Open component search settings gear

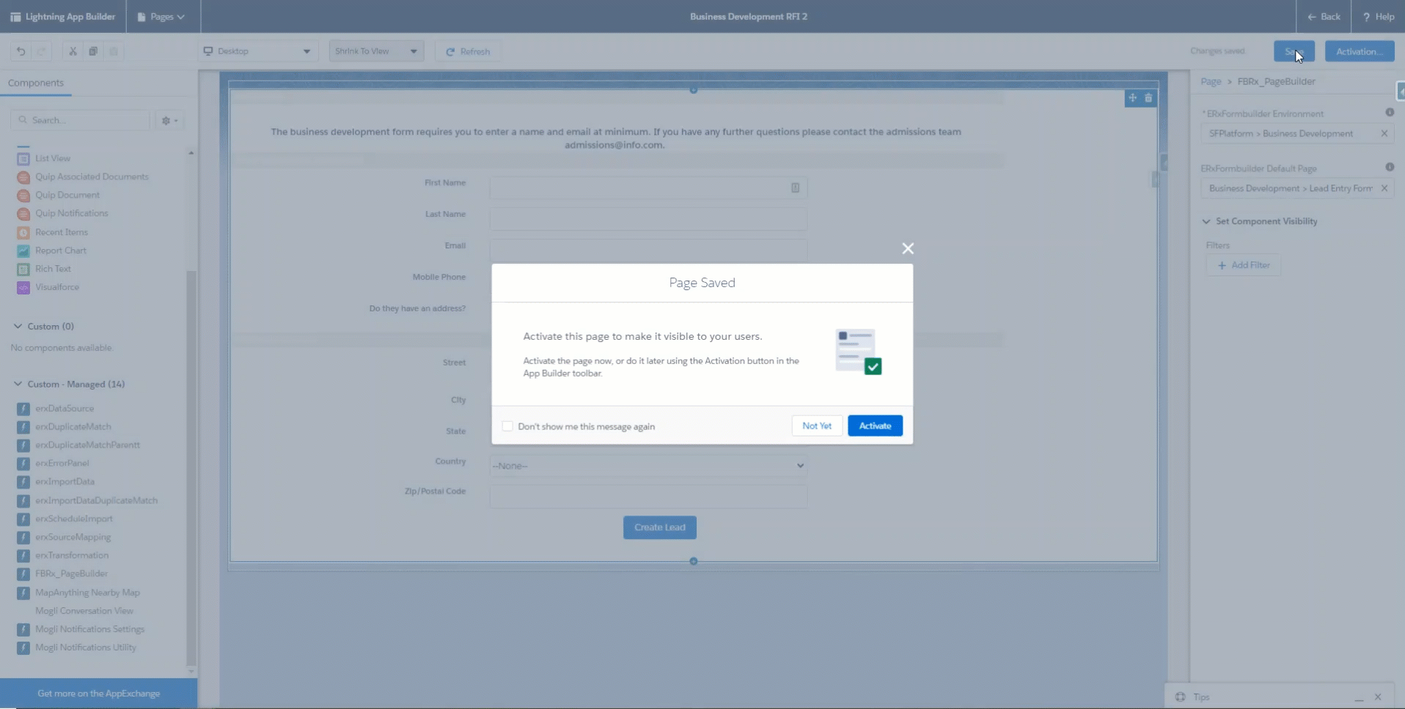tap(169, 120)
